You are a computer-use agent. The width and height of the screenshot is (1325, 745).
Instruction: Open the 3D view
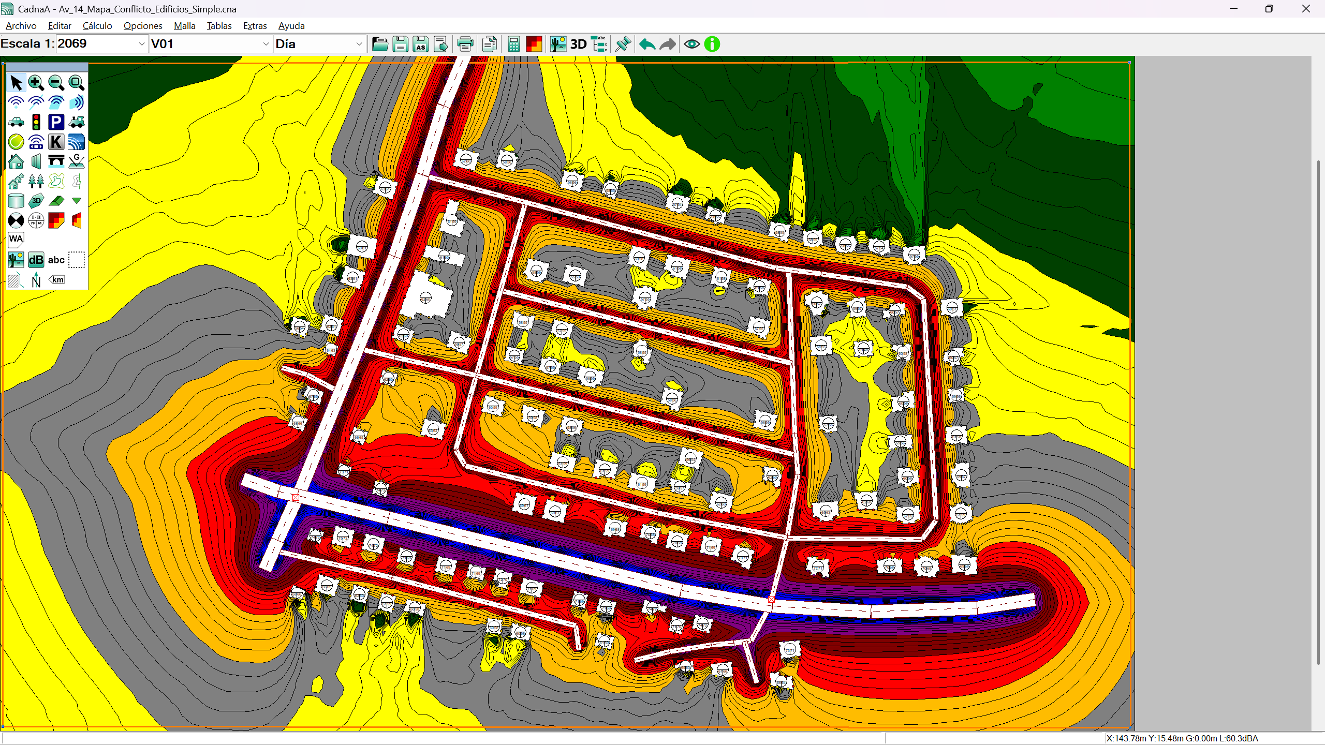579,44
